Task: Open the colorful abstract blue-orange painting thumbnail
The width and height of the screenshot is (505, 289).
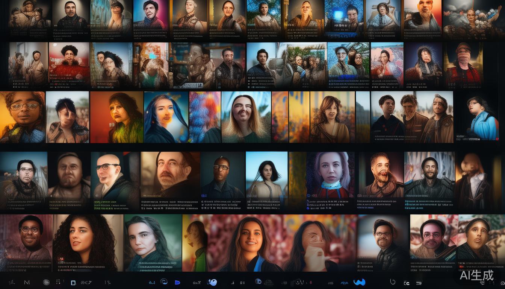Action: (x=205, y=117)
